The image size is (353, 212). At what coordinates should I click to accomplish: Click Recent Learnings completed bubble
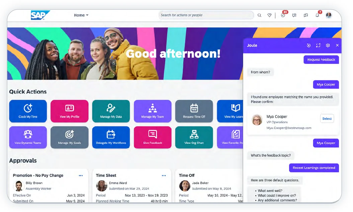point(314,168)
